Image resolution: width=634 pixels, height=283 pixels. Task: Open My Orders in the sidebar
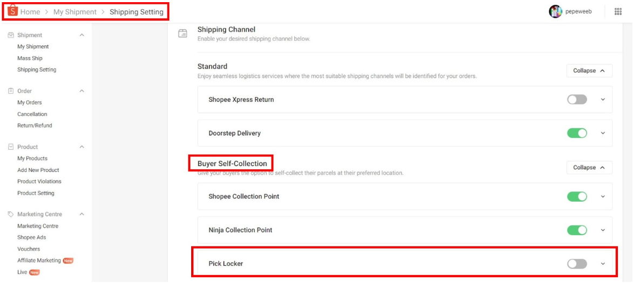point(30,102)
